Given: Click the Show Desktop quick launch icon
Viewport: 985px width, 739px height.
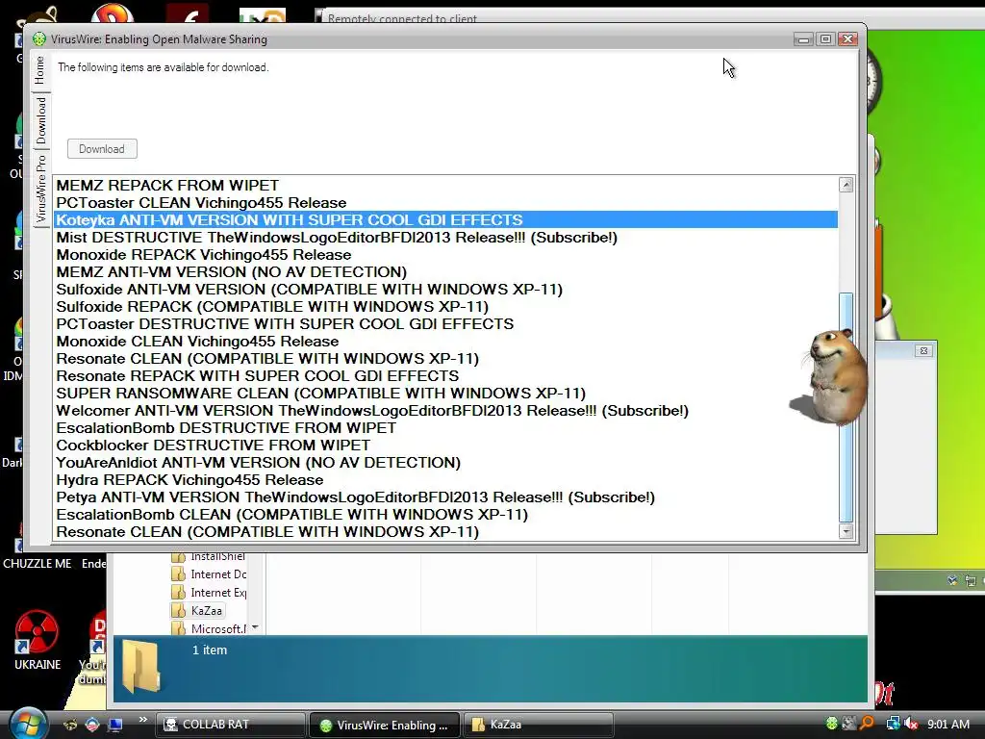Looking at the screenshot, I should point(115,725).
